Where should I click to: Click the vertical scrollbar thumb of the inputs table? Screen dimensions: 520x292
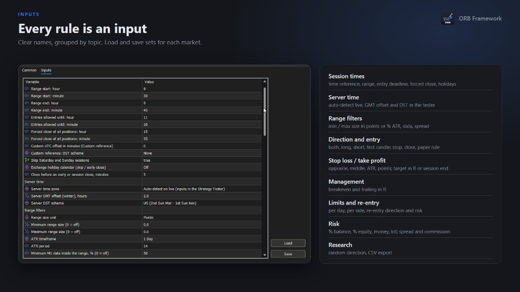(x=265, y=111)
